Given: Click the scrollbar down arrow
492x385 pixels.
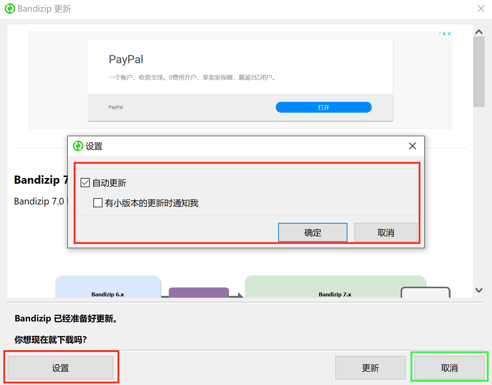Looking at the screenshot, I should [x=479, y=290].
